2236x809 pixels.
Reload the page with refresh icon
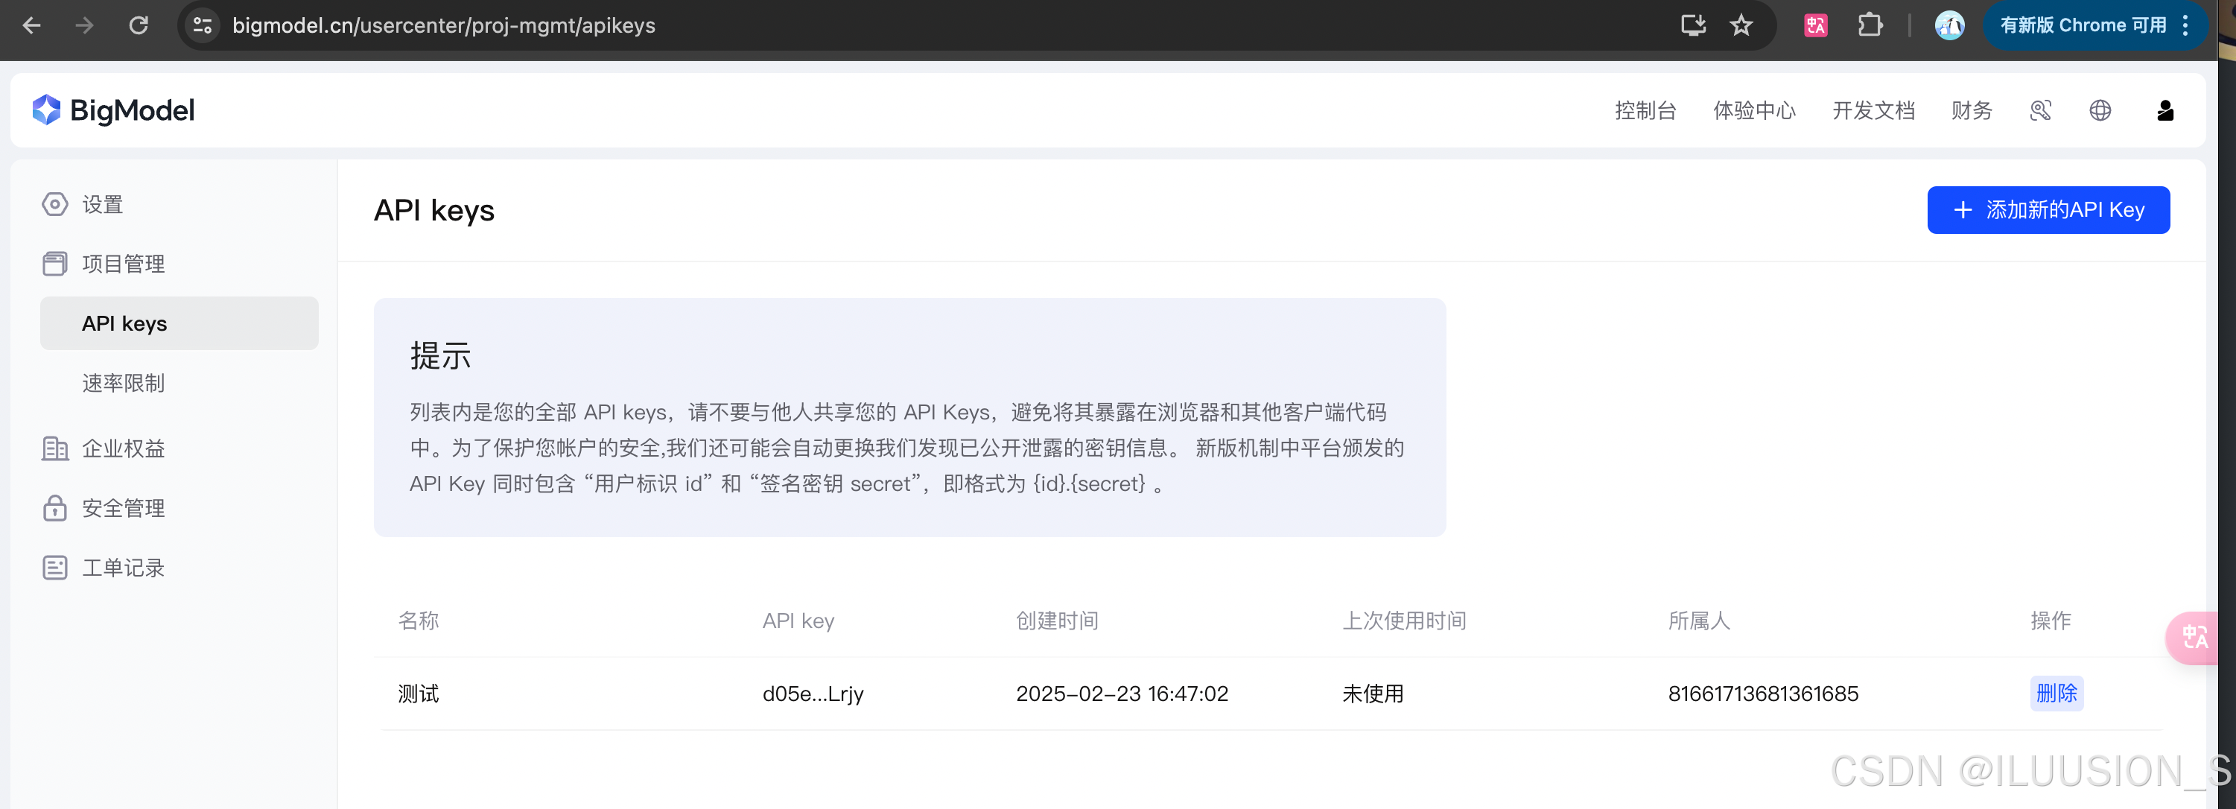(x=139, y=25)
